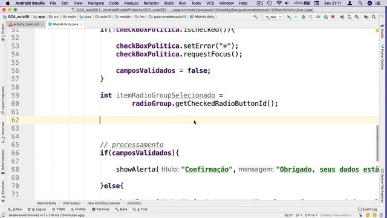
Task: Open the Analyze menu
Action: point(131,3)
